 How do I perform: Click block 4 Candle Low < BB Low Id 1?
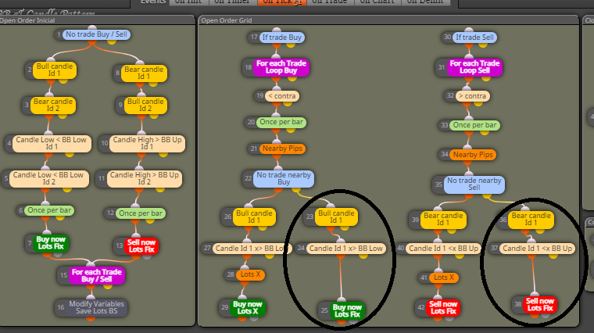(52, 143)
